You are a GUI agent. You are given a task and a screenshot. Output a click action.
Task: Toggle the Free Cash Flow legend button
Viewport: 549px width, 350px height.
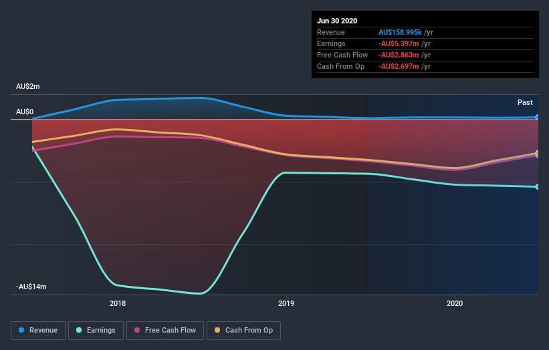(165, 331)
